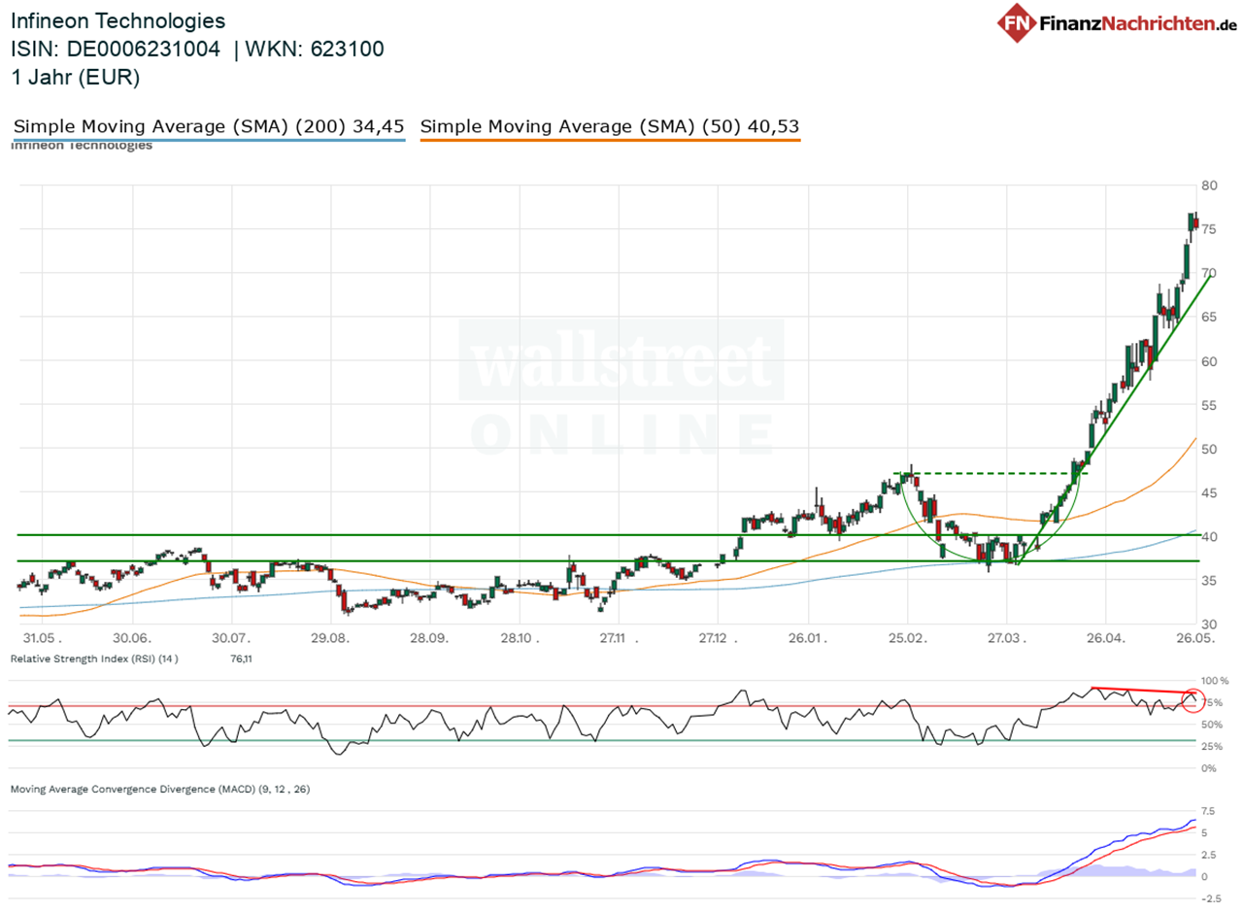The width and height of the screenshot is (1243, 913).
Task: Click the 31.05. date label
Action: click(44, 639)
